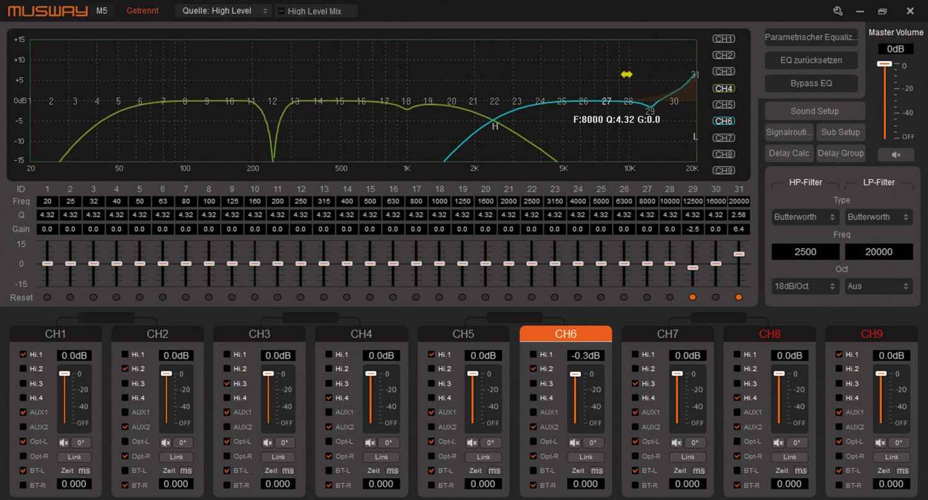The width and height of the screenshot is (928, 500).
Task: Open Delay Group button
Action: pyautogui.click(x=840, y=153)
